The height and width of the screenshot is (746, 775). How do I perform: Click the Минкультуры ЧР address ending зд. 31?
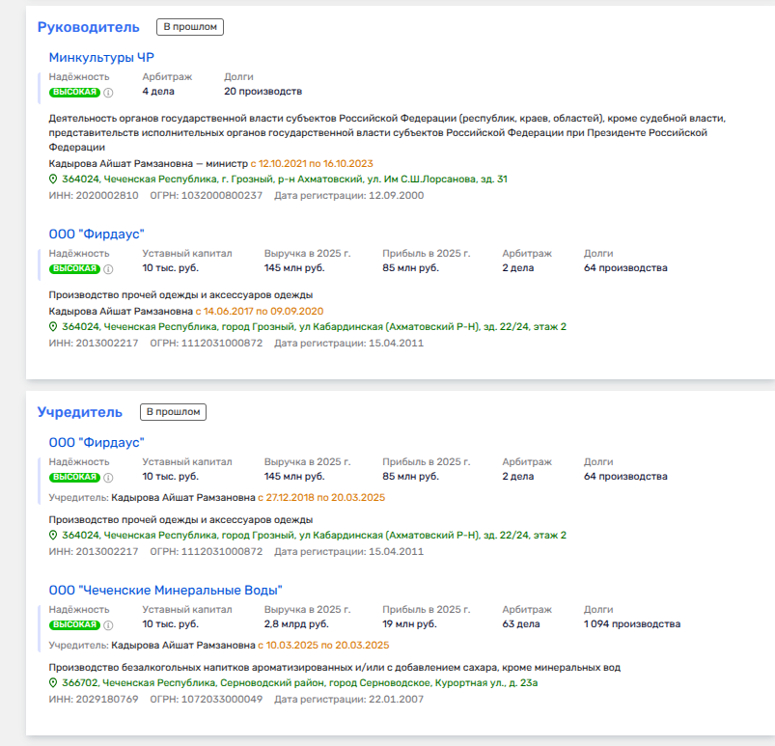(x=285, y=179)
